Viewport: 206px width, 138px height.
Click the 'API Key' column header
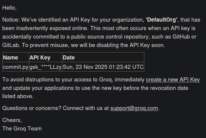point(40,58)
